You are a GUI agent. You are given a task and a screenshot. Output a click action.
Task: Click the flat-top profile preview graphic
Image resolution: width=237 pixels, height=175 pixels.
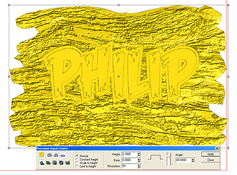155,157
